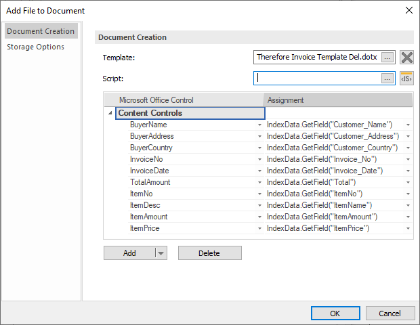This screenshot has width=420, height=325.
Task: Click the Delete button
Action: tap(209, 253)
